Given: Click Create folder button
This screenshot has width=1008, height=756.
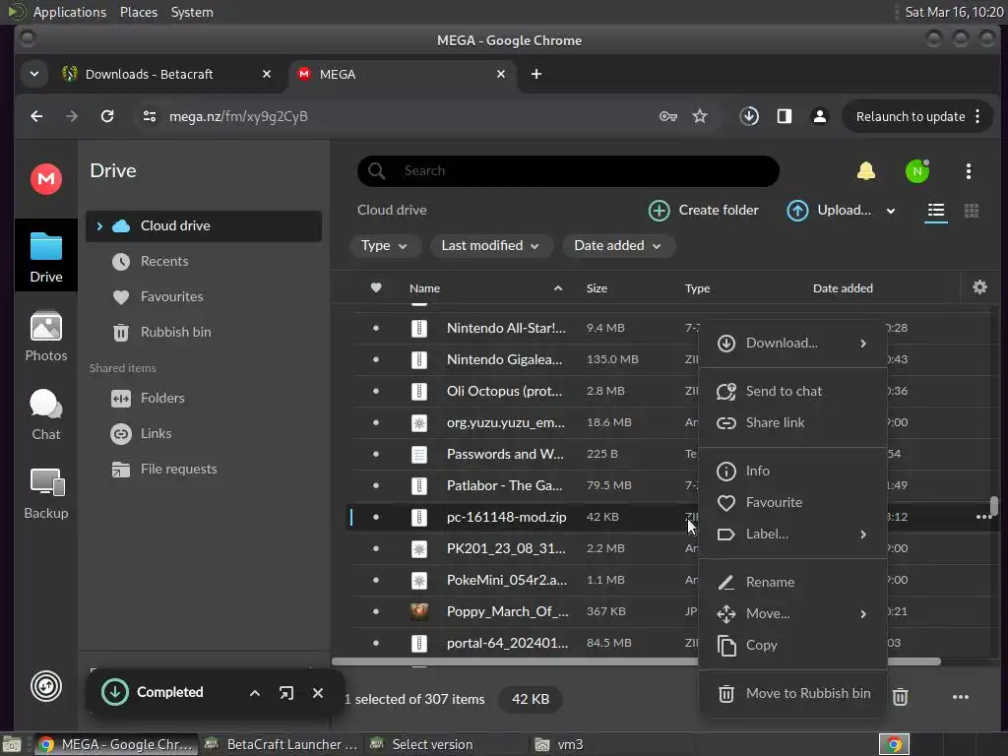Looking at the screenshot, I should (x=703, y=211).
